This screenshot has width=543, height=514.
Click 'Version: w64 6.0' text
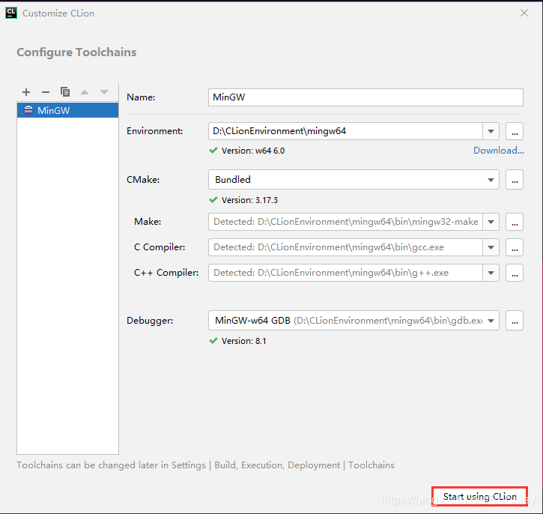253,151
